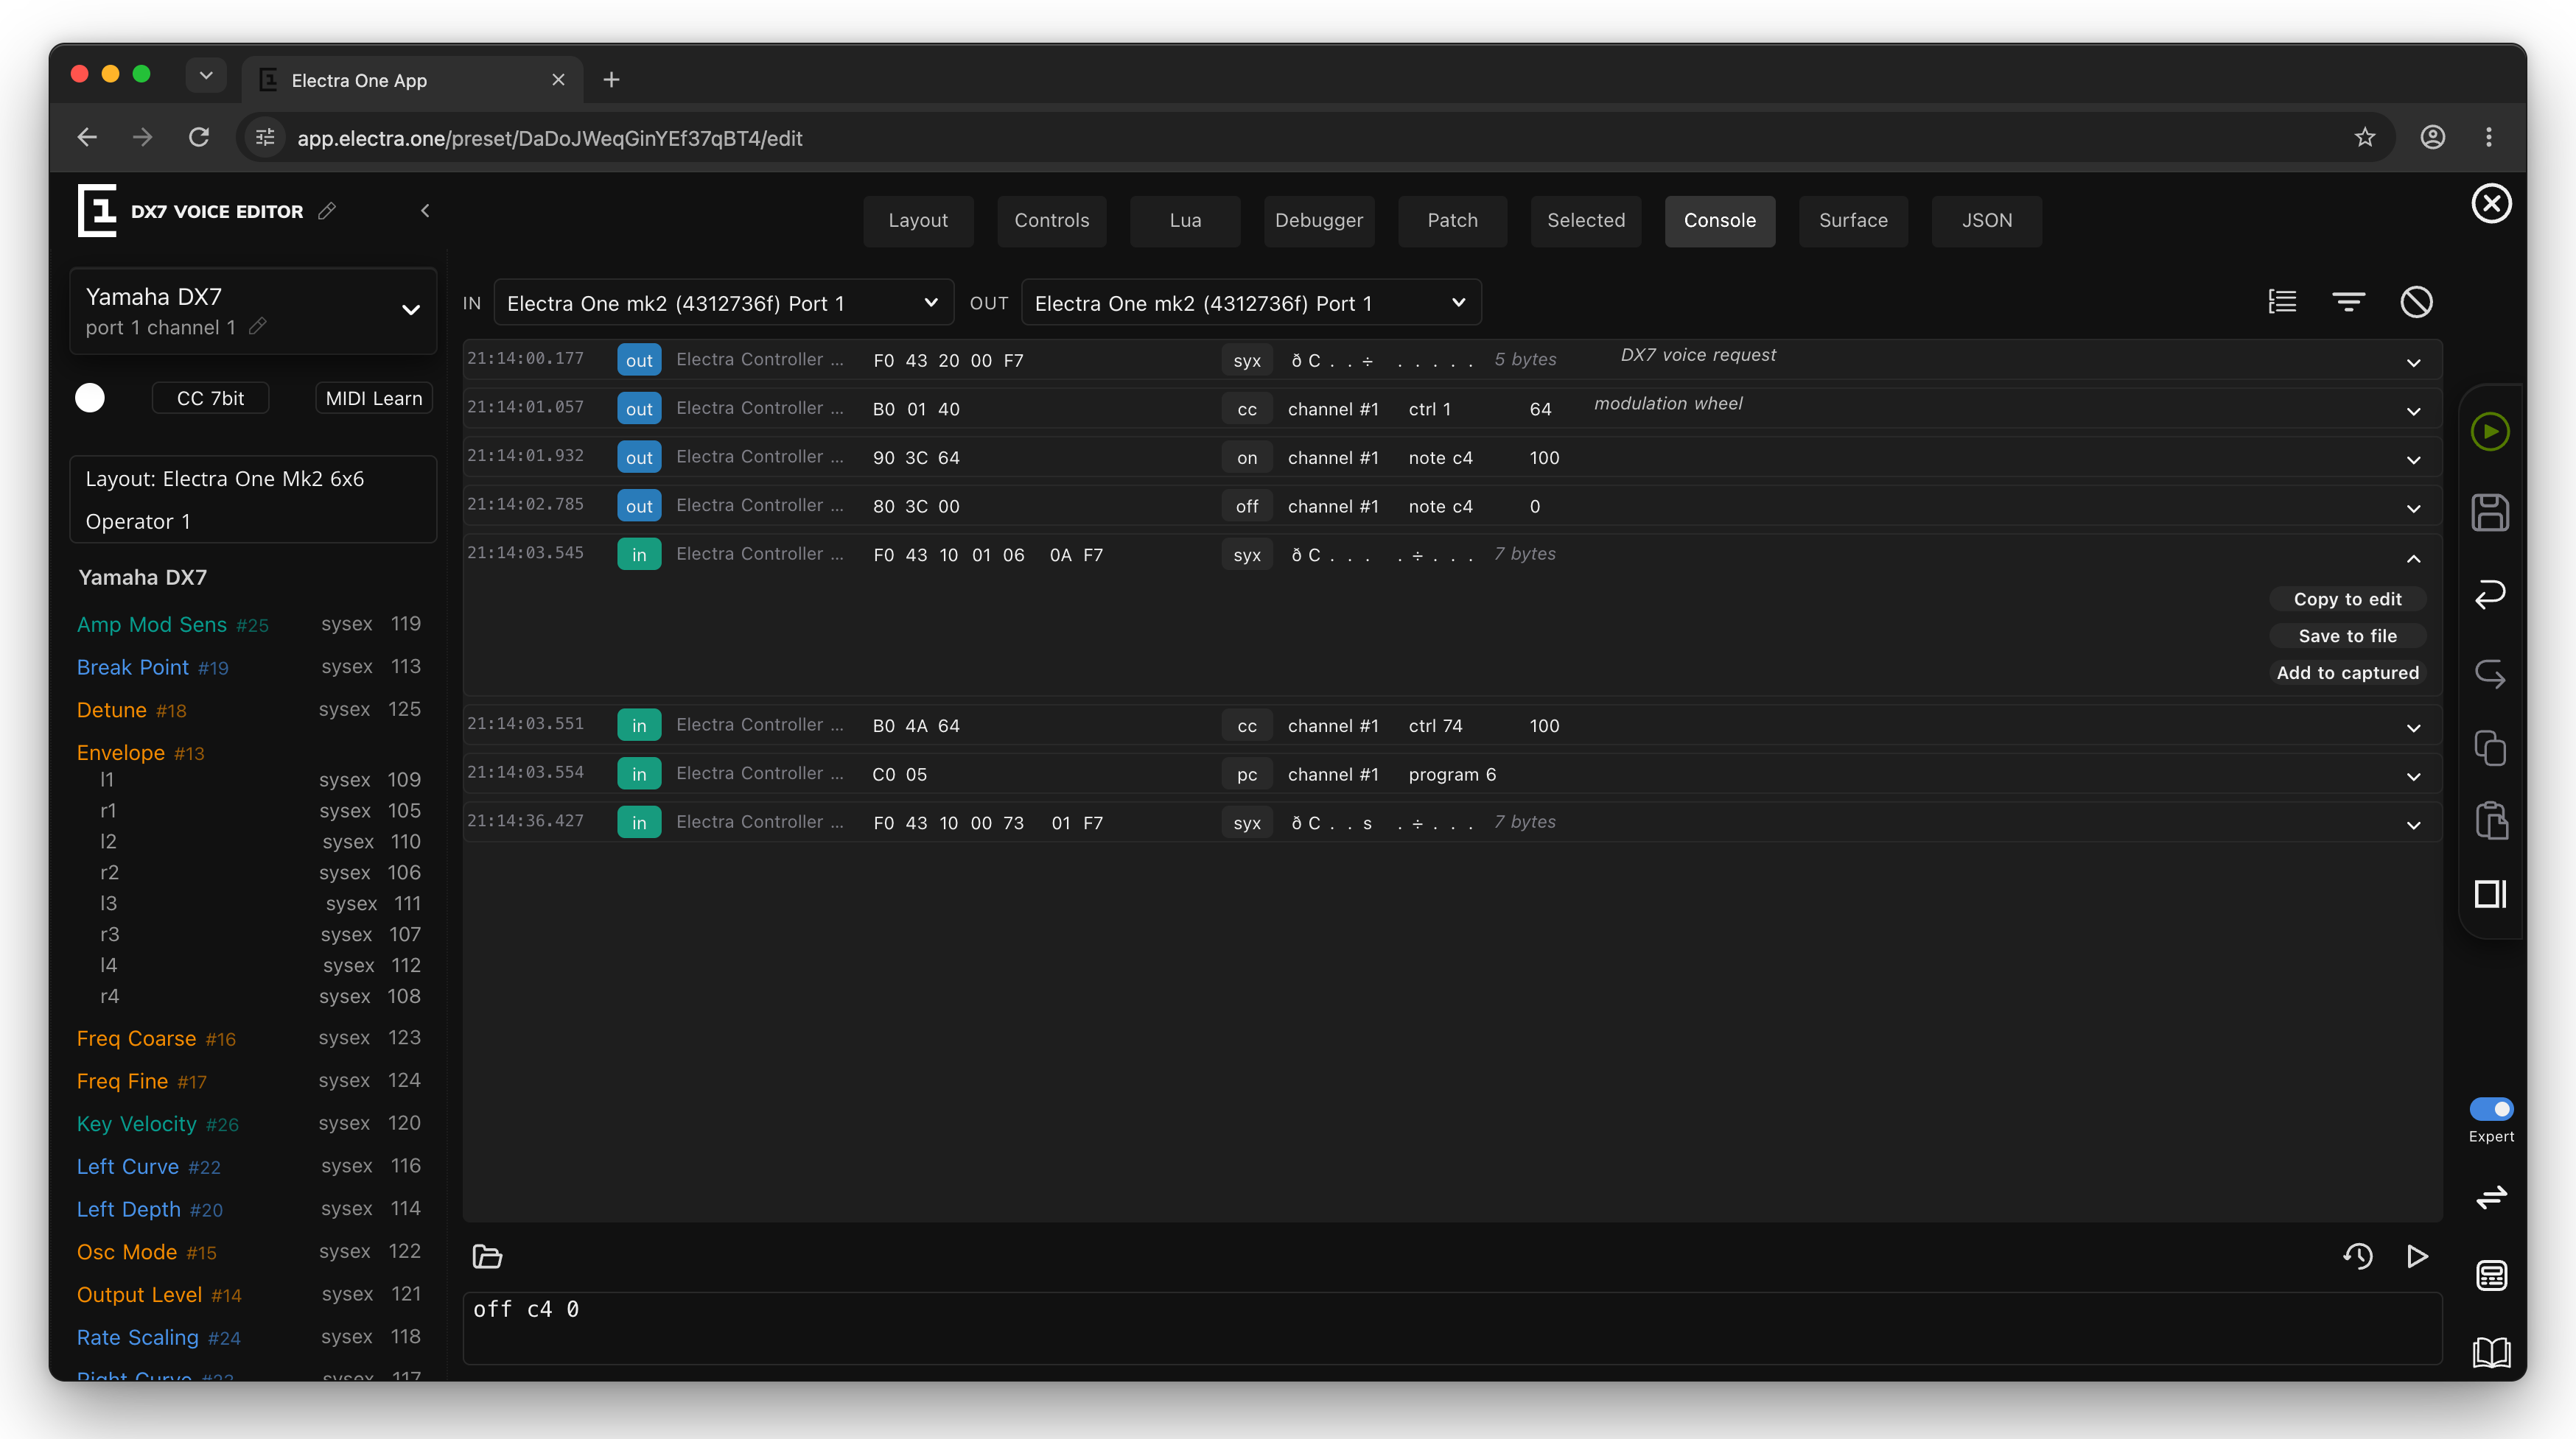Click the MIDI command input field
Viewport: 2576px width, 1439px height.
(x=1452, y=1327)
